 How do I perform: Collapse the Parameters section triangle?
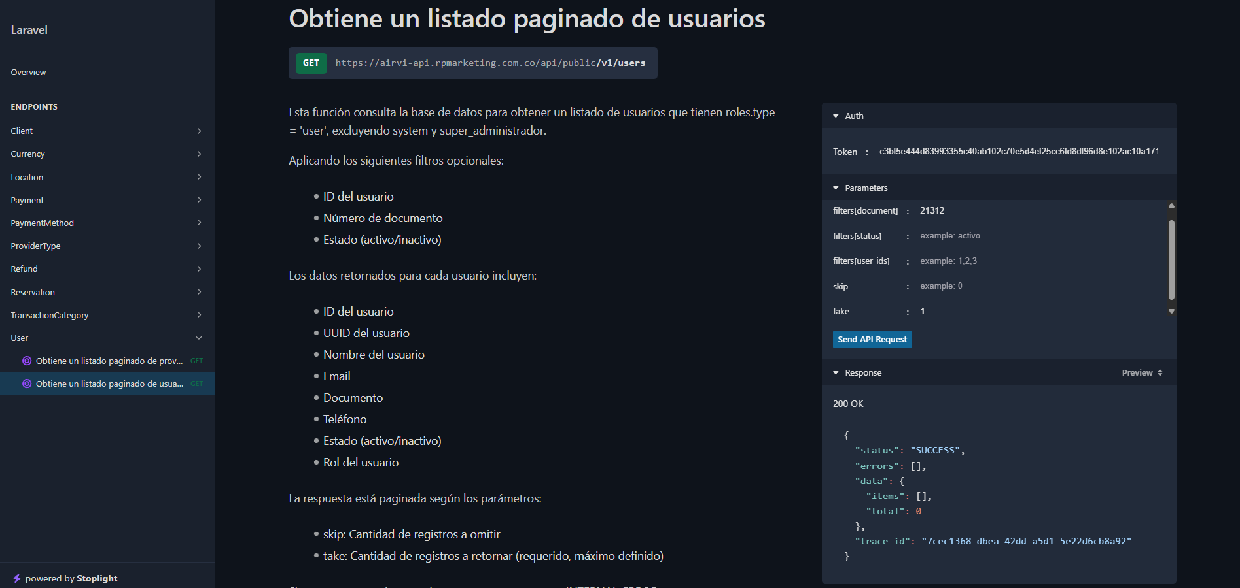point(836,188)
